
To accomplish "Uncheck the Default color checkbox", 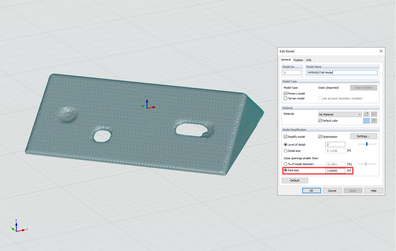I will 320,121.
